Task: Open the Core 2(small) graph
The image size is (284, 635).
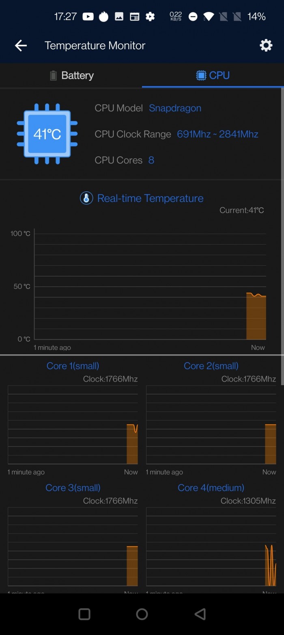Action: 211,425
